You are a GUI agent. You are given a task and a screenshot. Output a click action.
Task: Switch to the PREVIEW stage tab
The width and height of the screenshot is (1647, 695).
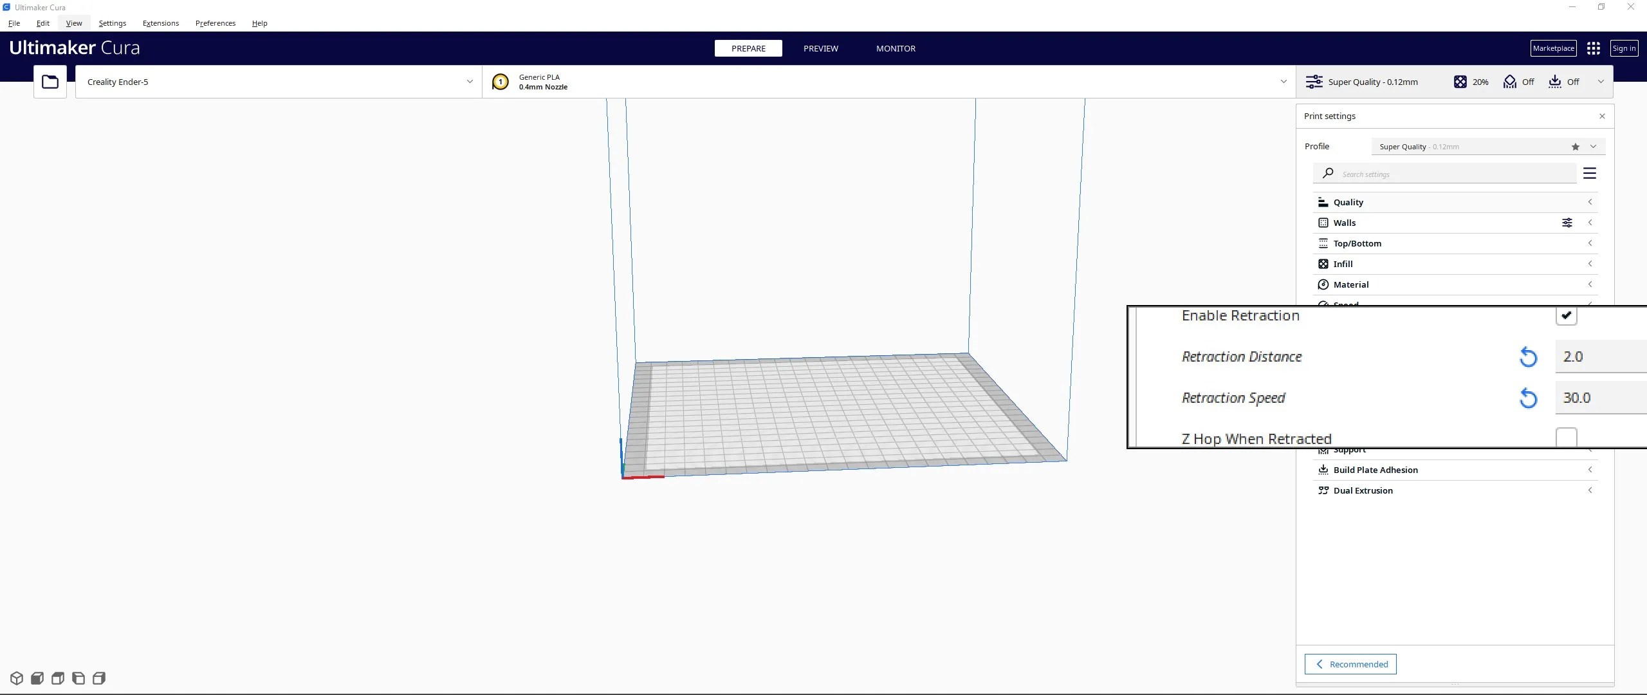tap(820, 48)
